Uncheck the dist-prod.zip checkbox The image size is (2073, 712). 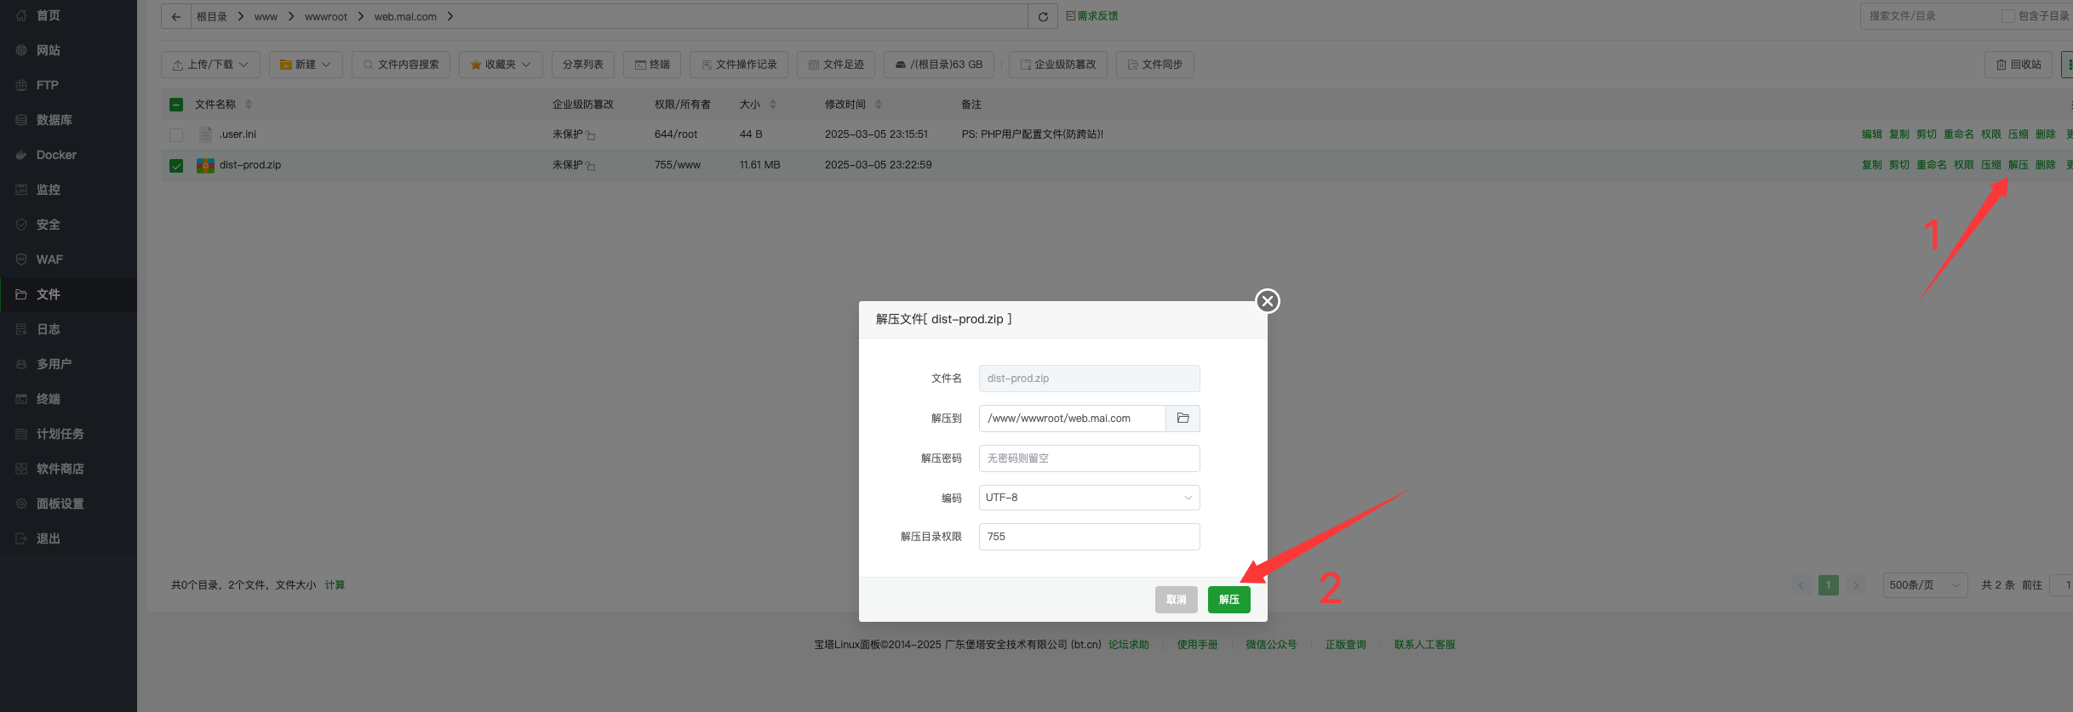click(x=176, y=166)
